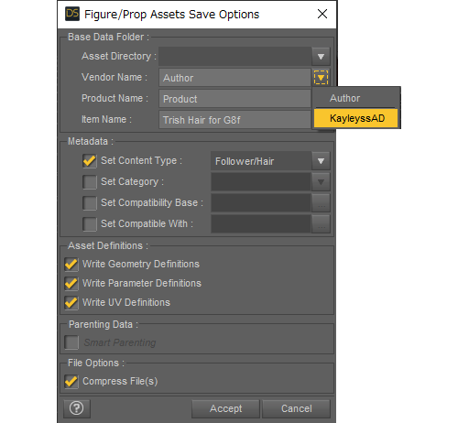Open the Set Category dropdown arrow
Viewport: 458px width, 423px height.
[321, 182]
